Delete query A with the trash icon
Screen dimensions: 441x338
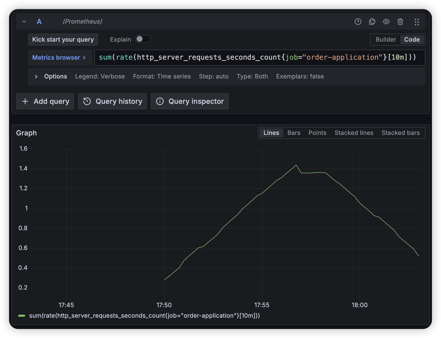(400, 22)
